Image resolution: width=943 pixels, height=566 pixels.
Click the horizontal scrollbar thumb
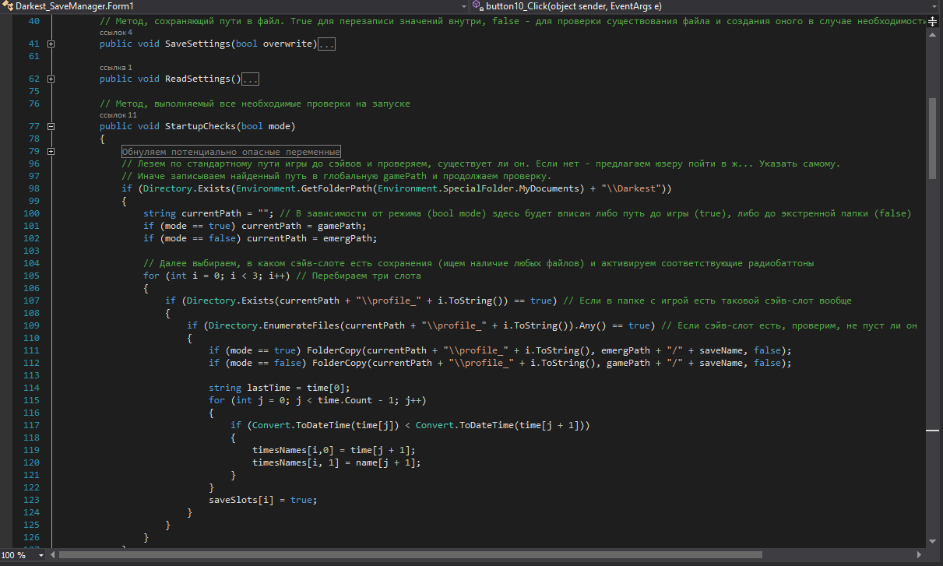coord(410,555)
